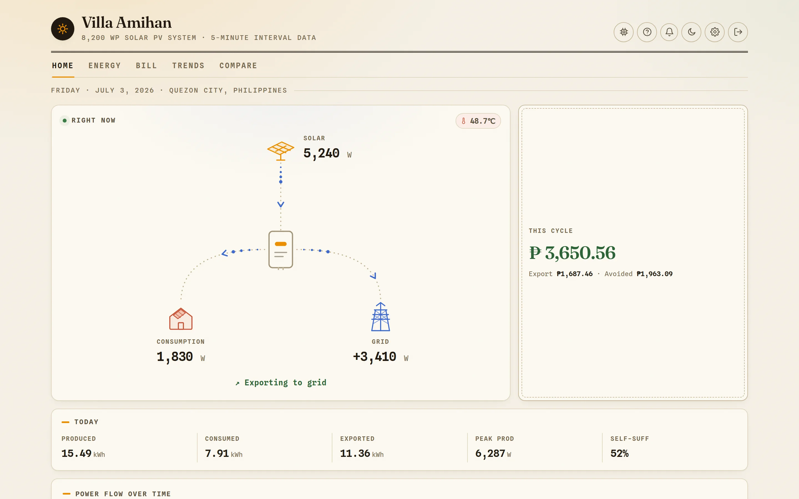Image resolution: width=799 pixels, height=499 pixels.
Task: Click the grid pylon icon
Action: [380, 317]
